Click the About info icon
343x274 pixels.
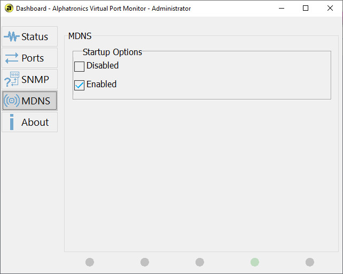click(12, 122)
